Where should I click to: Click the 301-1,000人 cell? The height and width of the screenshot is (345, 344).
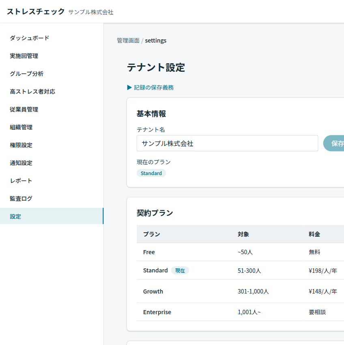pos(253,291)
